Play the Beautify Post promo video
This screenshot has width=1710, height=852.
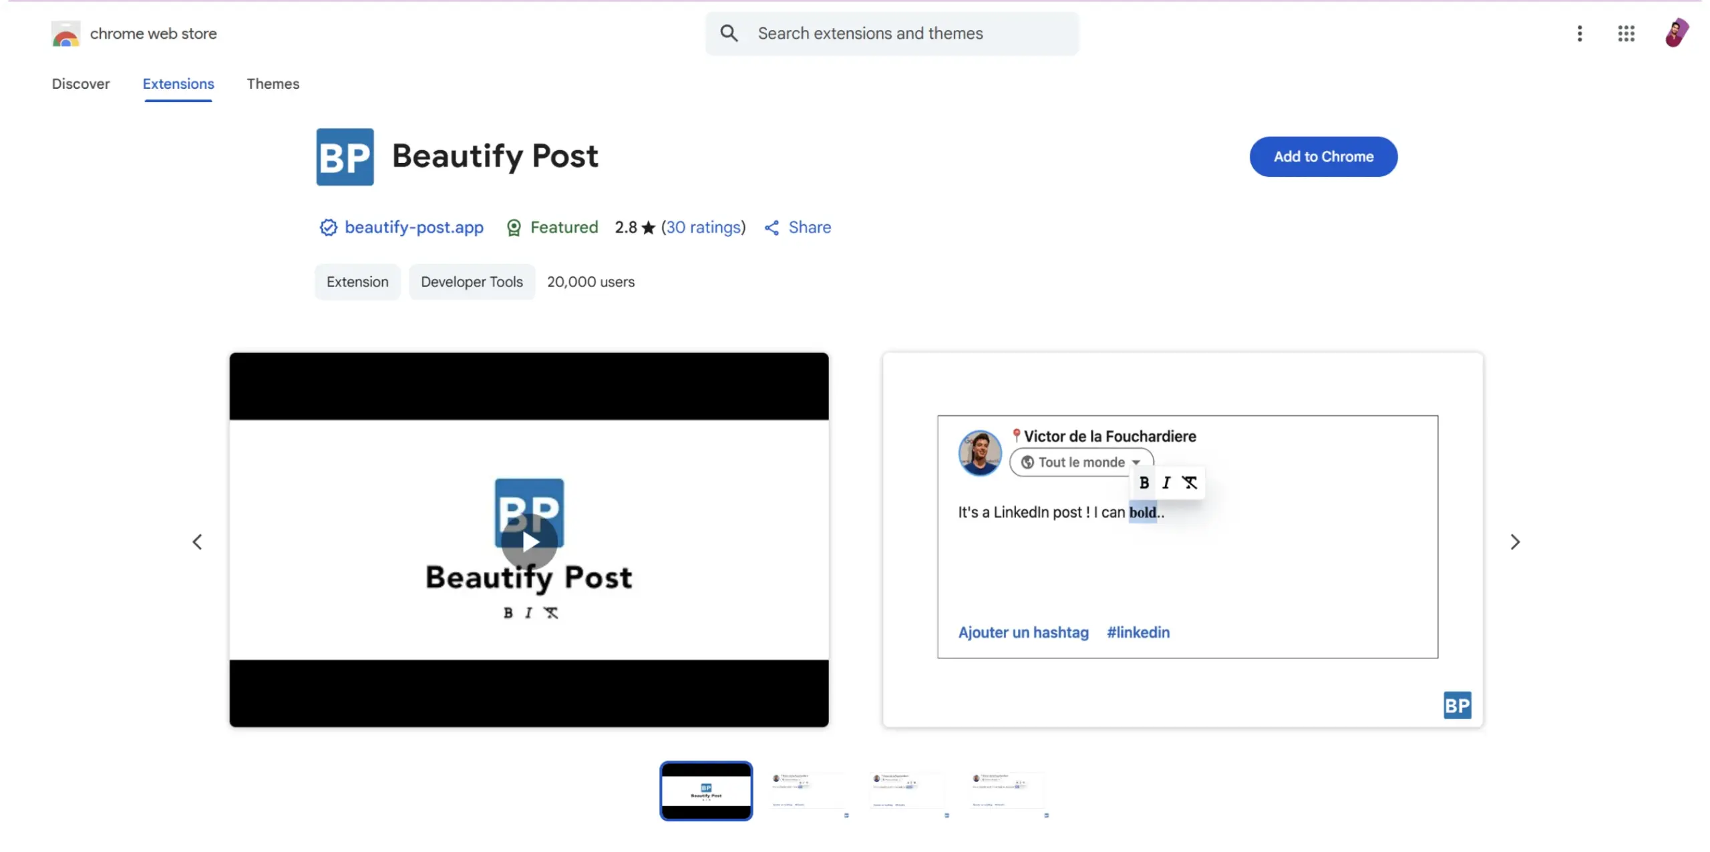coord(529,542)
